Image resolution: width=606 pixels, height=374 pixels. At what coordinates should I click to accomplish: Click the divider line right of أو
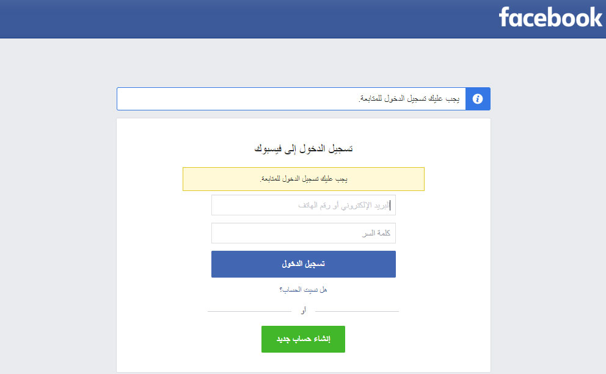tap(357, 311)
